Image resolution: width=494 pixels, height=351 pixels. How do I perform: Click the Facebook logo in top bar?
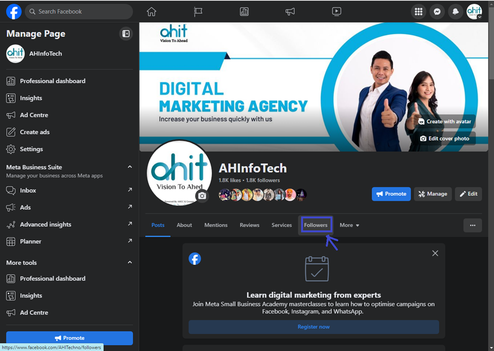[x=14, y=12]
